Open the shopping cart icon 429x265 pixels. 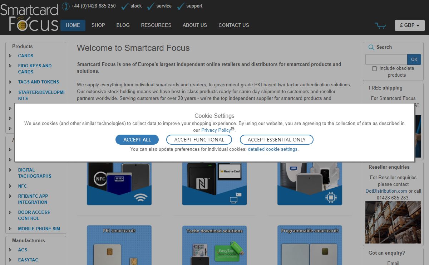click(380, 25)
